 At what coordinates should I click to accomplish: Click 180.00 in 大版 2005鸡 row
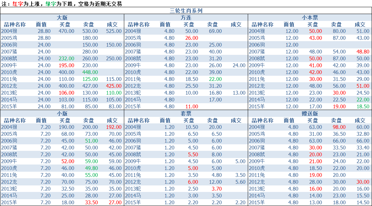90,38
